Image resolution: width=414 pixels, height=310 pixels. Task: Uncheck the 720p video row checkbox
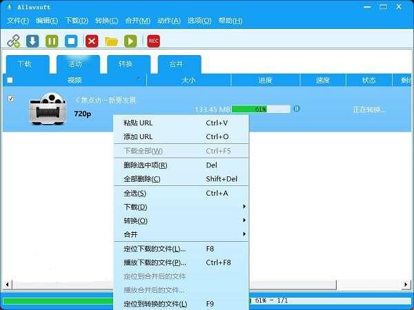click(x=11, y=99)
